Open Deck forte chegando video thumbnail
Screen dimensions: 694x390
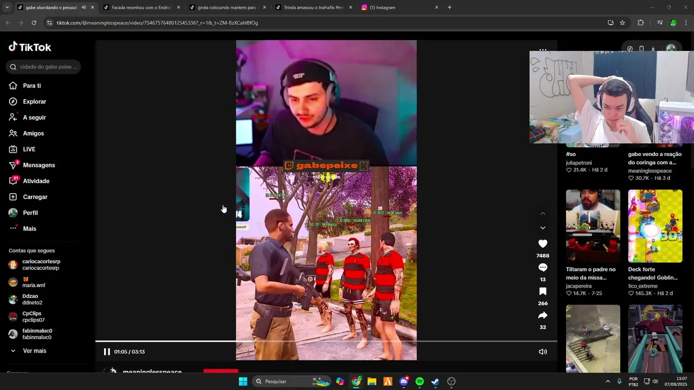click(655, 226)
